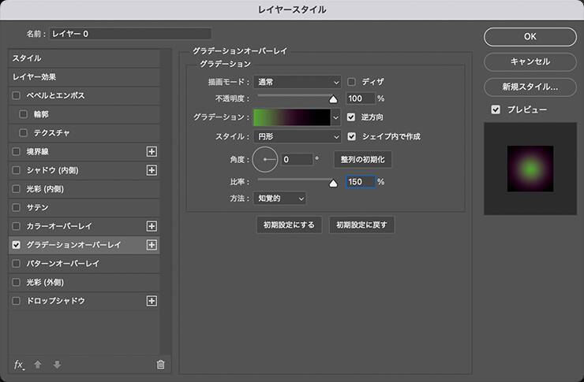
Task: Add another カラーオーバーレイ with plus icon
Action: pyautogui.click(x=152, y=226)
